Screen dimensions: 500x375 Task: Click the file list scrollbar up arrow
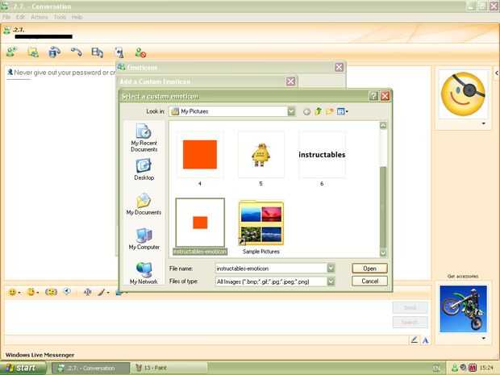pos(383,125)
